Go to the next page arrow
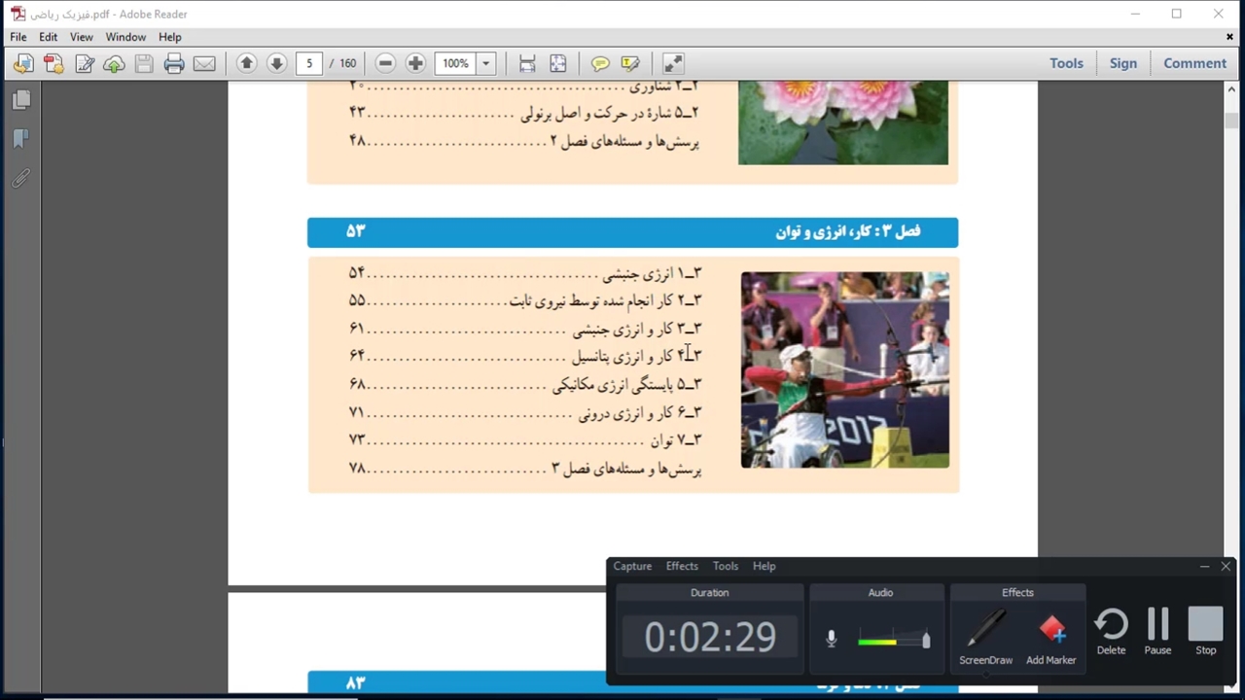Screen dimensions: 1245x700 276,64
